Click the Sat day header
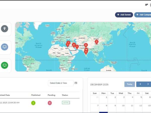 coord(147,93)
